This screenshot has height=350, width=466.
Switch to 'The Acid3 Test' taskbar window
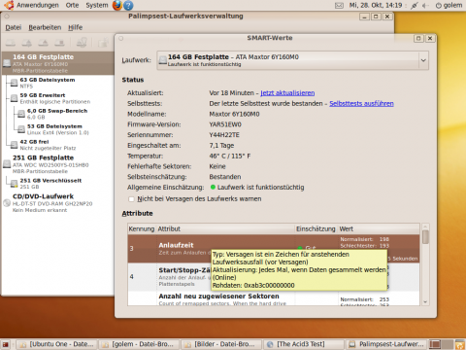point(304,344)
